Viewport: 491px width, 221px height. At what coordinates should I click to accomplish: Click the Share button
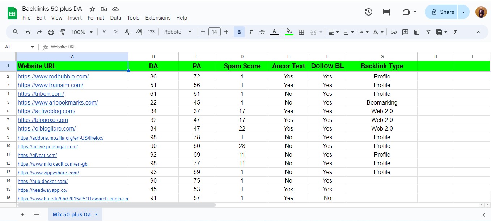coord(441,12)
